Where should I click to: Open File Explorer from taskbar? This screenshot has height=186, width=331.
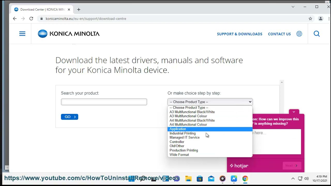(x=188, y=179)
